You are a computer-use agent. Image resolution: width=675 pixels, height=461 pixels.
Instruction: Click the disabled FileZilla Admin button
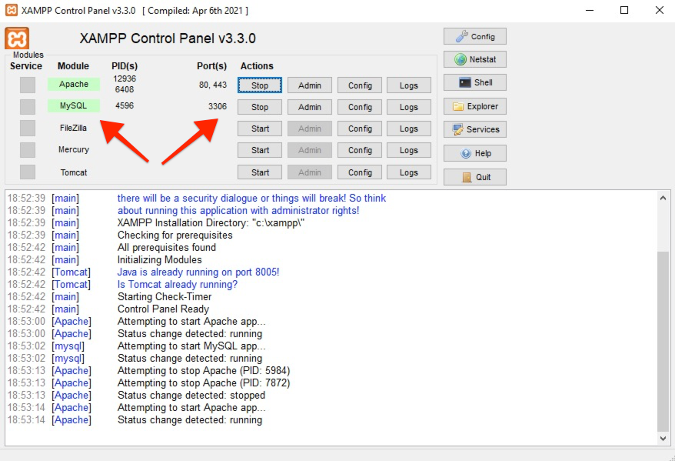click(x=310, y=129)
